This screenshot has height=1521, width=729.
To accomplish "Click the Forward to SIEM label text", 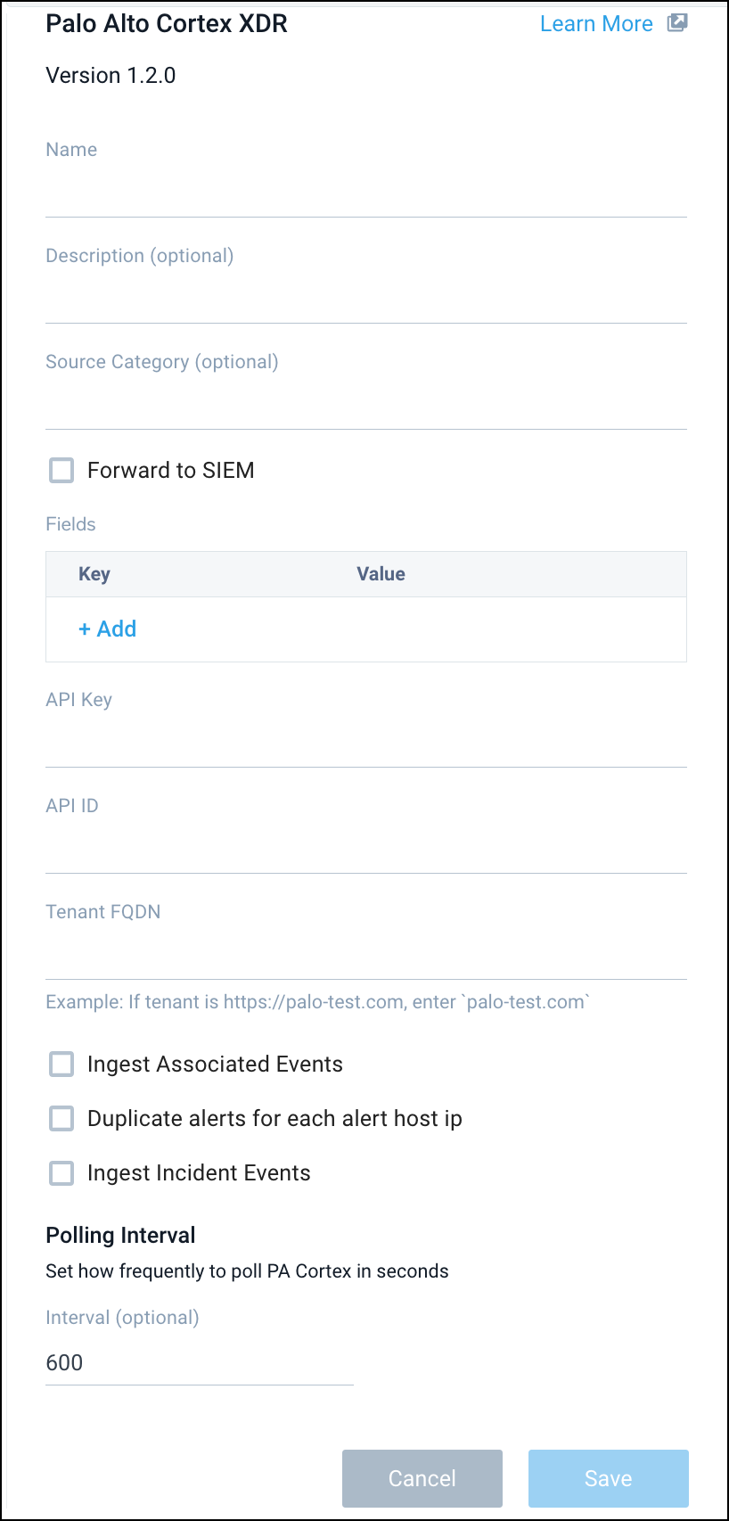I will pos(170,471).
